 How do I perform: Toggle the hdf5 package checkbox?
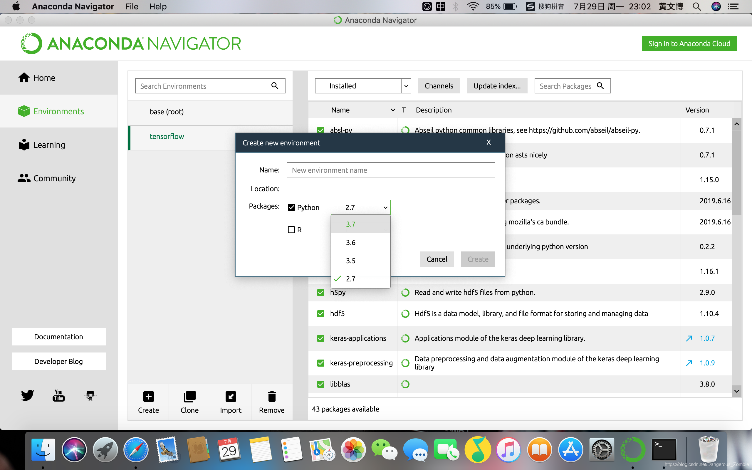pos(321,314)
